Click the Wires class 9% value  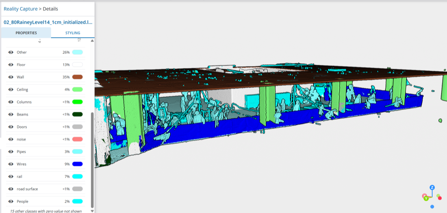pyautogui.click(x=67, y=164)
